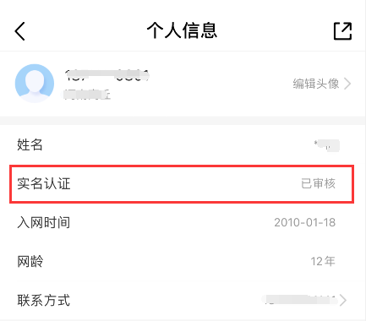Expand the chevron next to 编辑头像
The height and width of the screenshot is (321, 366).
coord(347,84)
